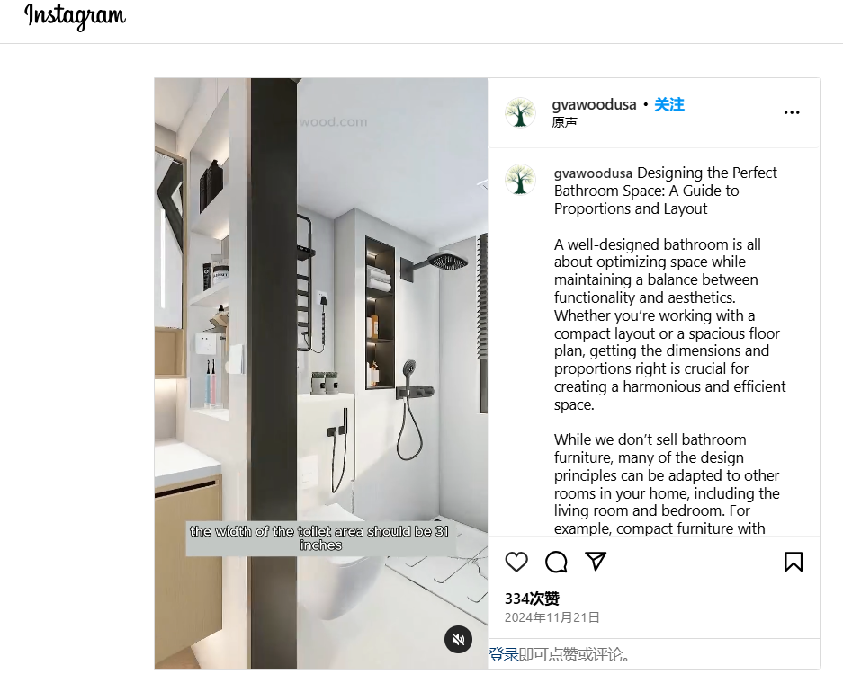The height and width of the screenshot is (674, 843).
Task: Open gvawoodusa profile picture in post header
Action: click(520, 112)
